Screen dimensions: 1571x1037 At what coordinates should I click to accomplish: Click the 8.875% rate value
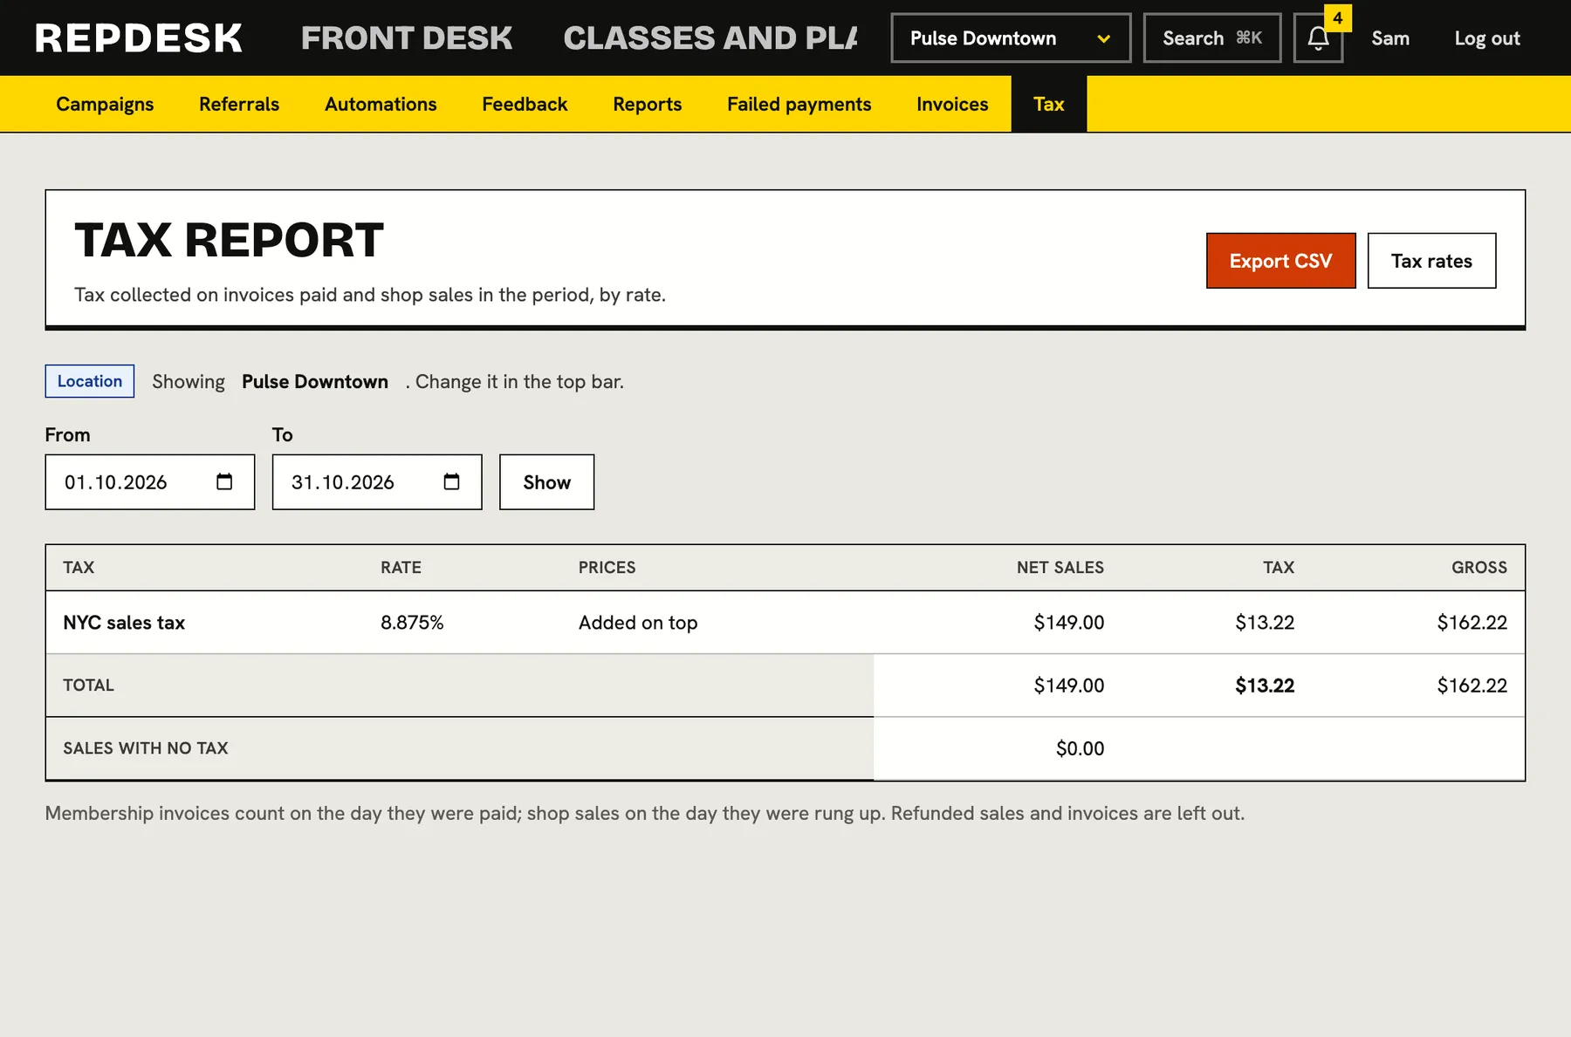(x=412, y=623)
